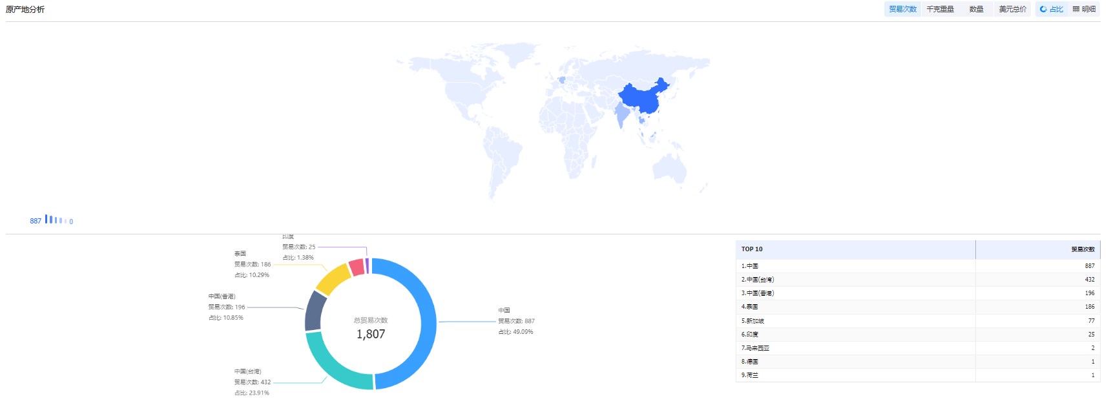Click India on the world map

tap(623, 114)
